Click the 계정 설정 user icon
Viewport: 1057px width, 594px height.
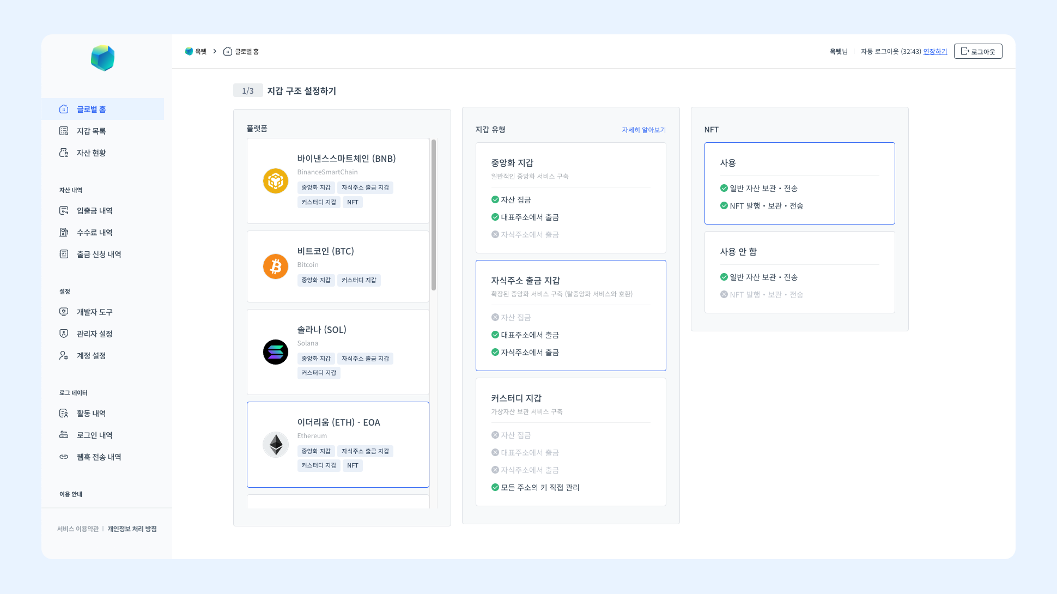[x=64, y=355]
